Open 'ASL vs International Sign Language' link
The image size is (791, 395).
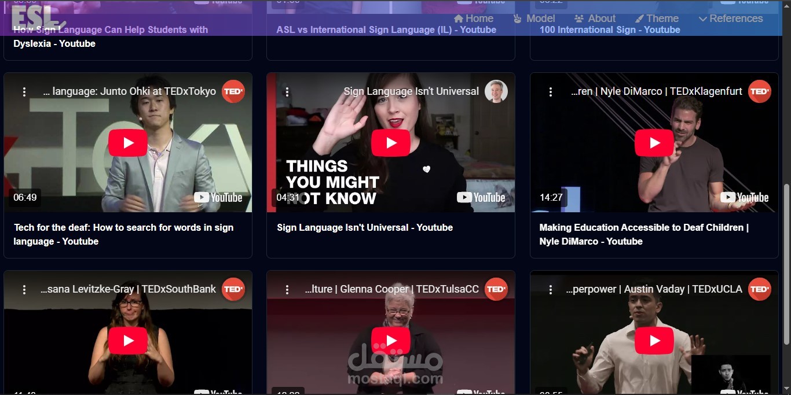[x=386, y=29]
